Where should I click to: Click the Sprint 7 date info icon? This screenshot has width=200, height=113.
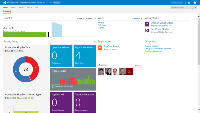click(x=95, y=19)
